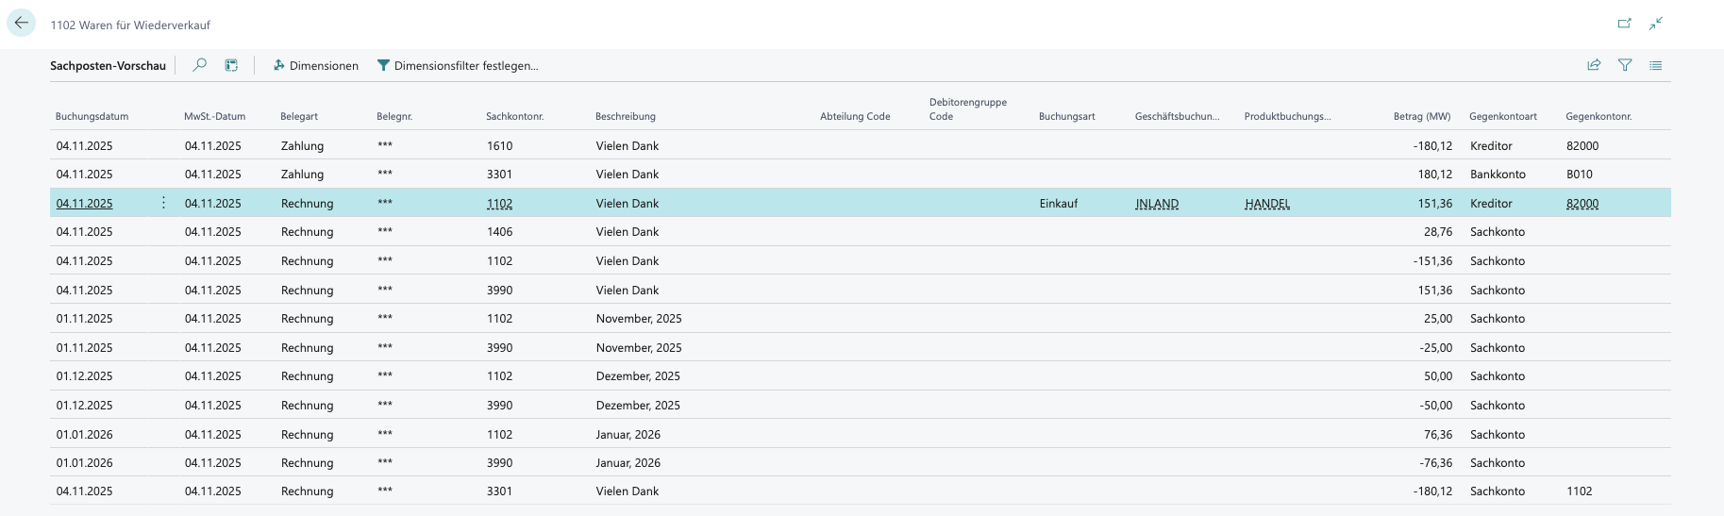Click Dimensionsfilter festlegen
The width and height of the screenshot is (1724, 516).
click(457, 65)
